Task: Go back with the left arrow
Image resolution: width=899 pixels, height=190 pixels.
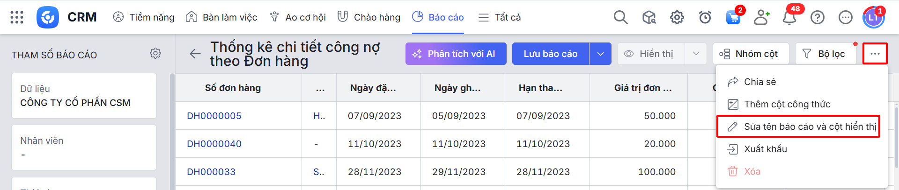Action: click(195, 54)
